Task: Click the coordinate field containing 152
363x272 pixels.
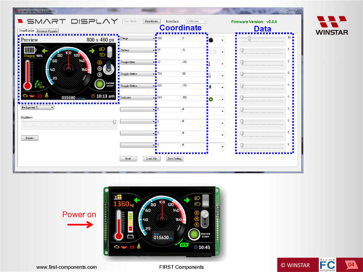Action: [x=193, y=86]
